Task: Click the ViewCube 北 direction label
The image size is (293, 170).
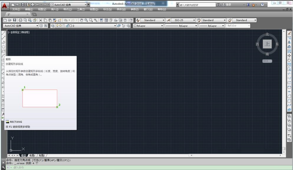Action: [267, 34]
